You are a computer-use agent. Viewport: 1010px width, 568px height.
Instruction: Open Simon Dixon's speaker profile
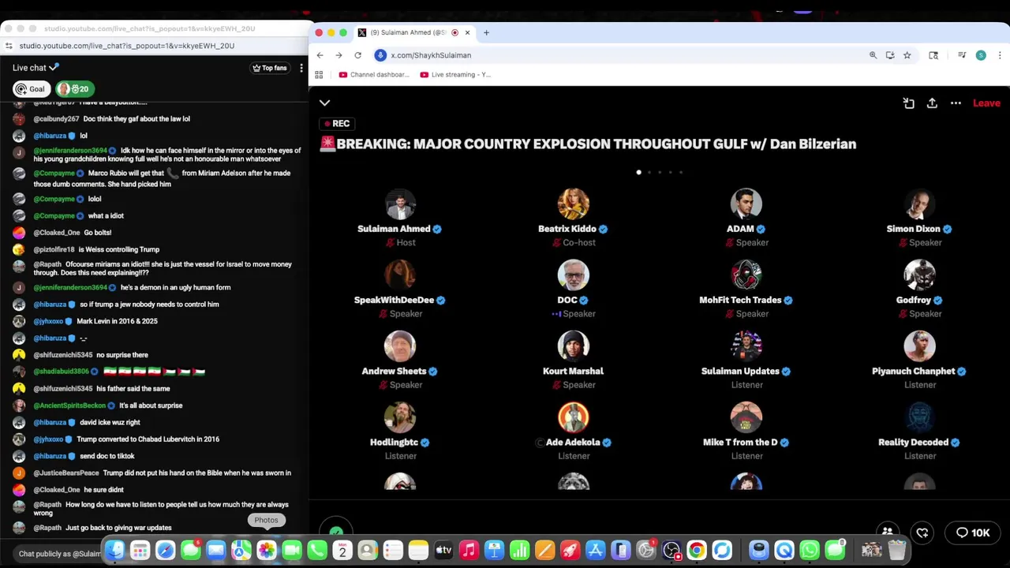[919, 204]
